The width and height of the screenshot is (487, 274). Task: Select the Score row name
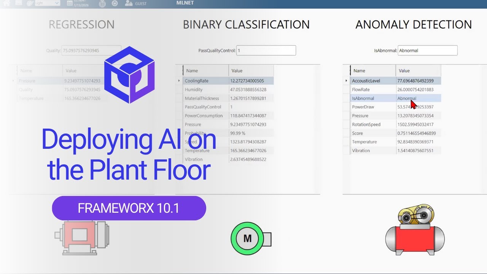point(357,133)
